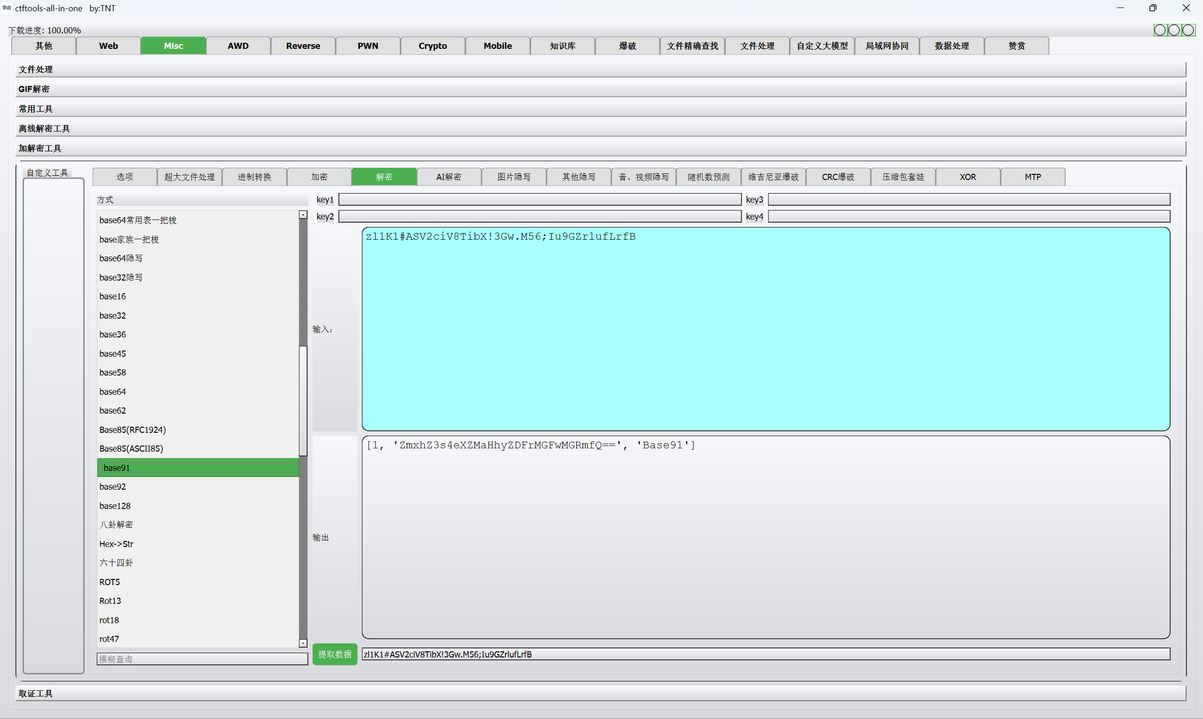The image size is (1203, 719).
Task: Open the 文件精确查找 main tab
Action: point(692,46)
